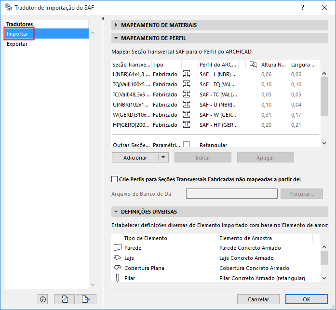Click the profile icon in U(NBR)102x1 row
This screenshot has width=336, height=310.
coord(187,104)
